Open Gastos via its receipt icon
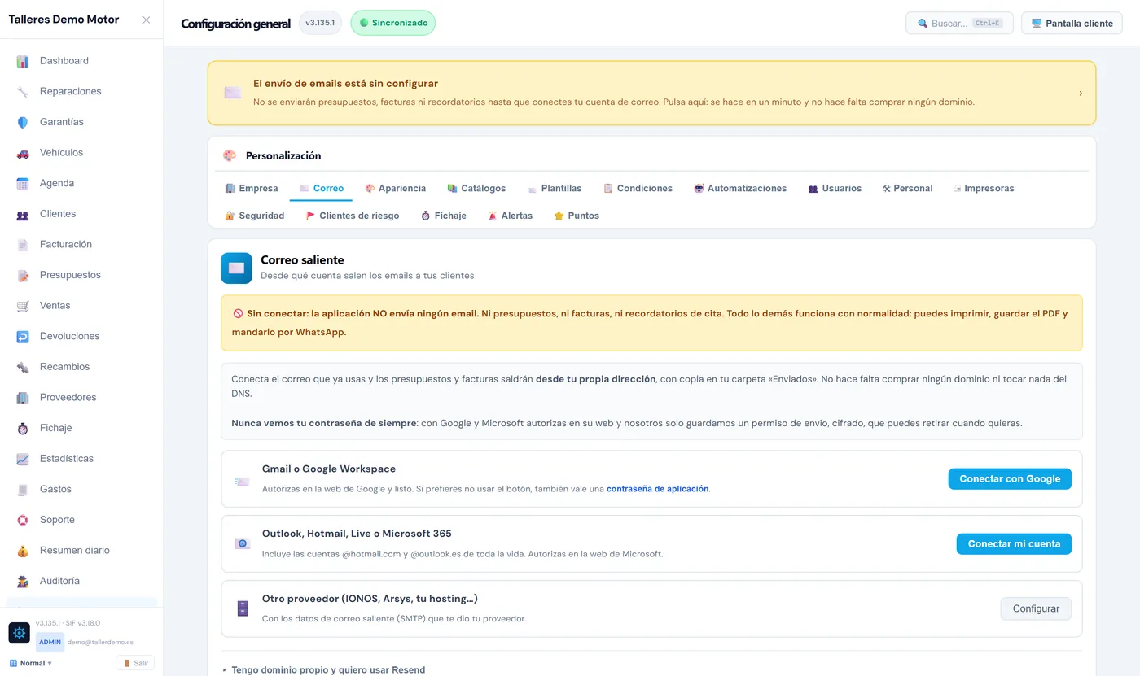This screenshot has height=676, width=1140. (23, 490)
